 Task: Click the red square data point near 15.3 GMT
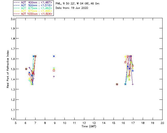click(117, 84)
